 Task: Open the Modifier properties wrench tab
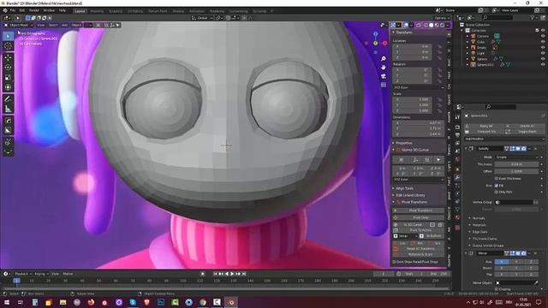(x=457, y=177)
